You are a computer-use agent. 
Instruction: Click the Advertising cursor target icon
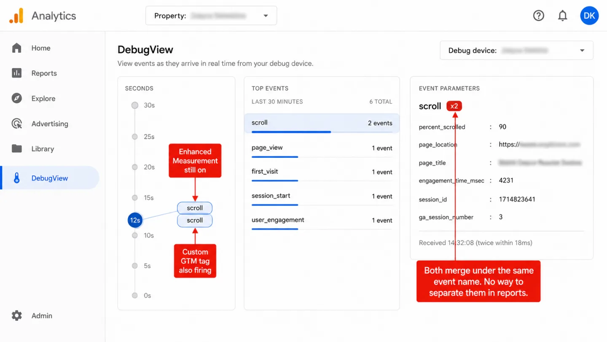click(x=16, y=124)
